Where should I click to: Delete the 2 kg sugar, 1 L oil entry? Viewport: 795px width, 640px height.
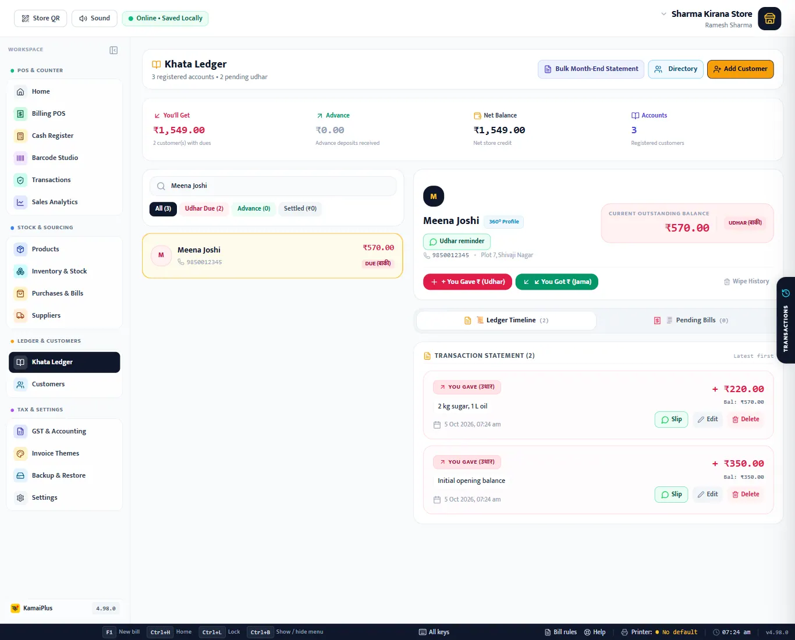click(x=746, y=419)
